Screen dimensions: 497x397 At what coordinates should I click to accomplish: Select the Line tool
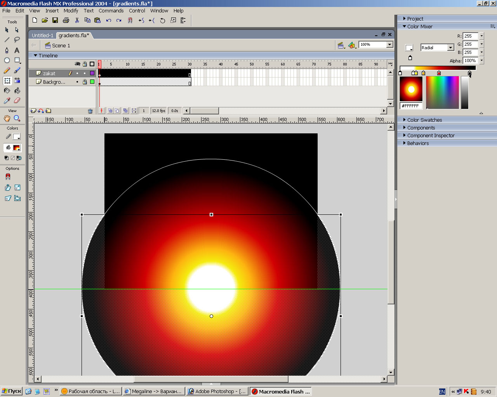pyautogui.click(x=7, y=40)
